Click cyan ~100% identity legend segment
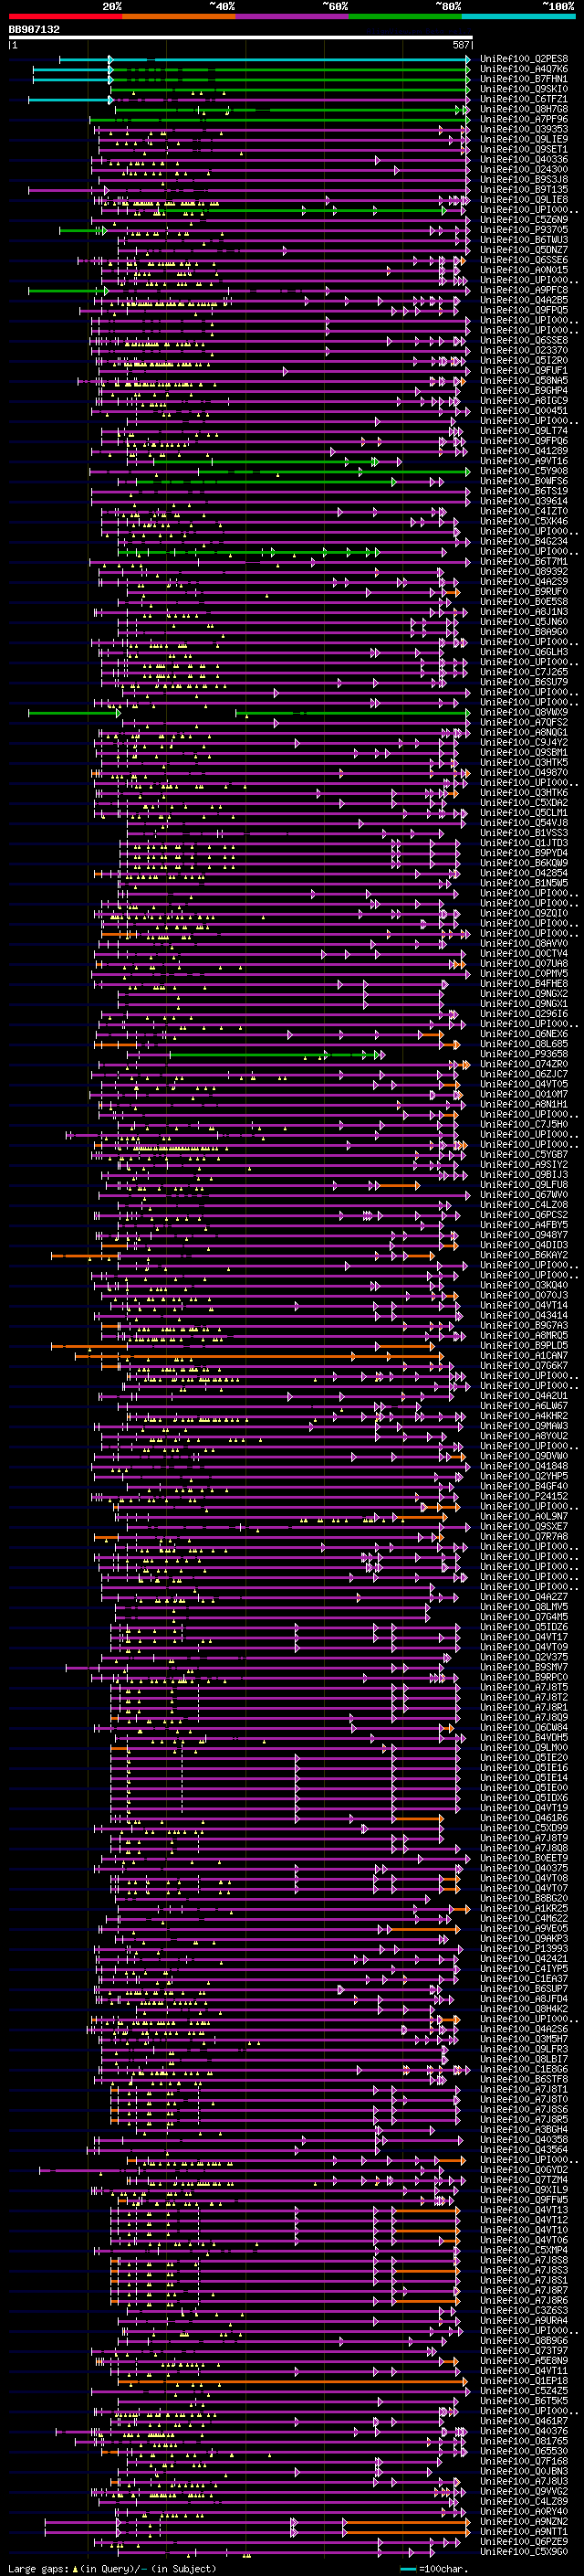The height and width of the screenshot is (2576, 584). (518, 16)
